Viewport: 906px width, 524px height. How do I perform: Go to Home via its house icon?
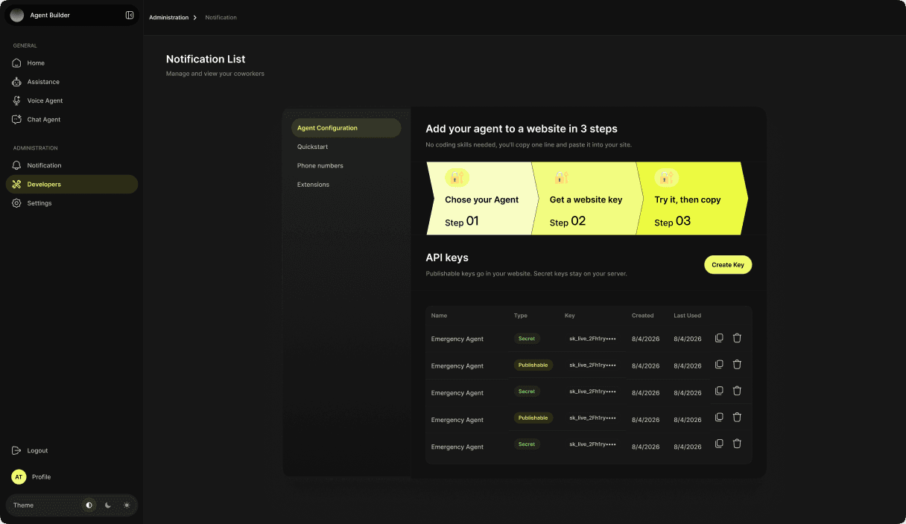tap(17, 63)
